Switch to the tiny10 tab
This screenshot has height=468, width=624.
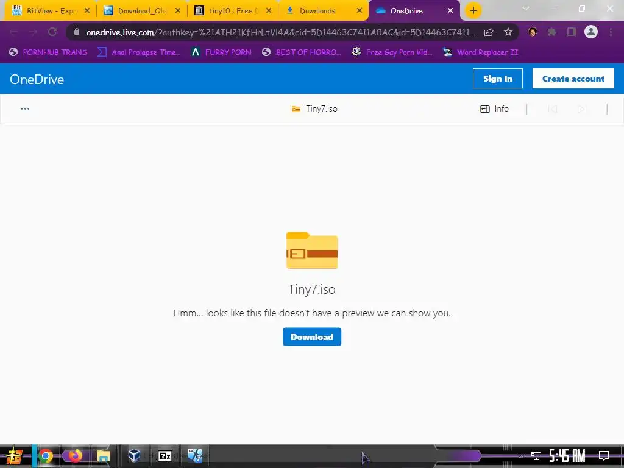point(233,11)
